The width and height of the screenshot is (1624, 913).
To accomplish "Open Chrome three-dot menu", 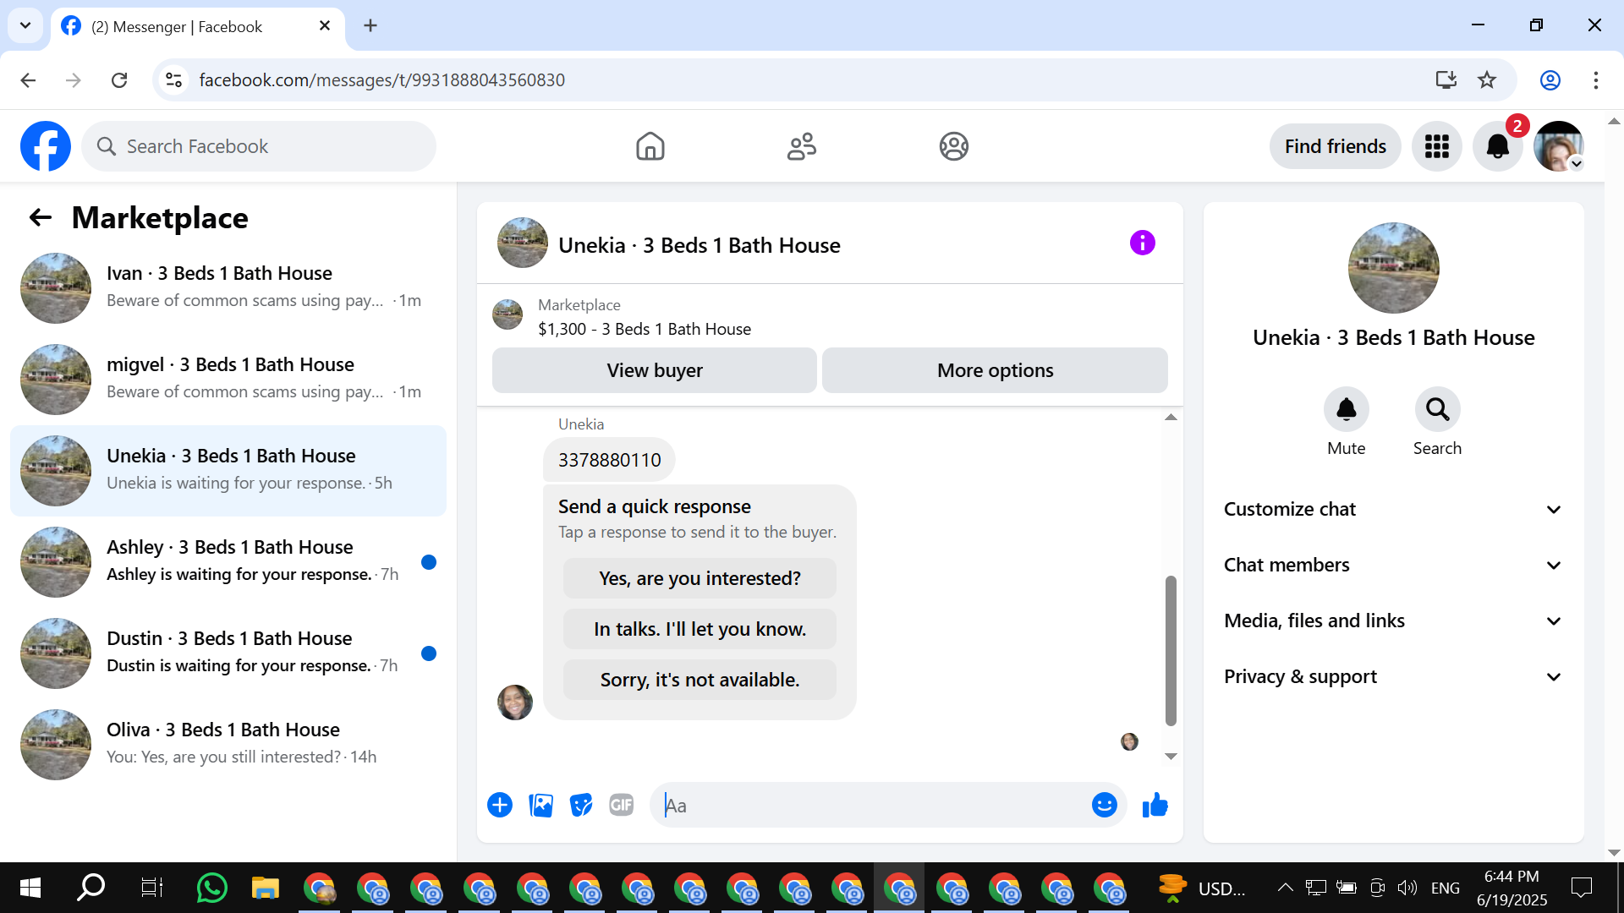I will click(x=1596, y=80).
